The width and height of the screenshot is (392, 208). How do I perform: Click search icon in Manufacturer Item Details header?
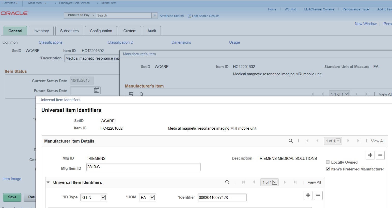click(x=291, y=141)
